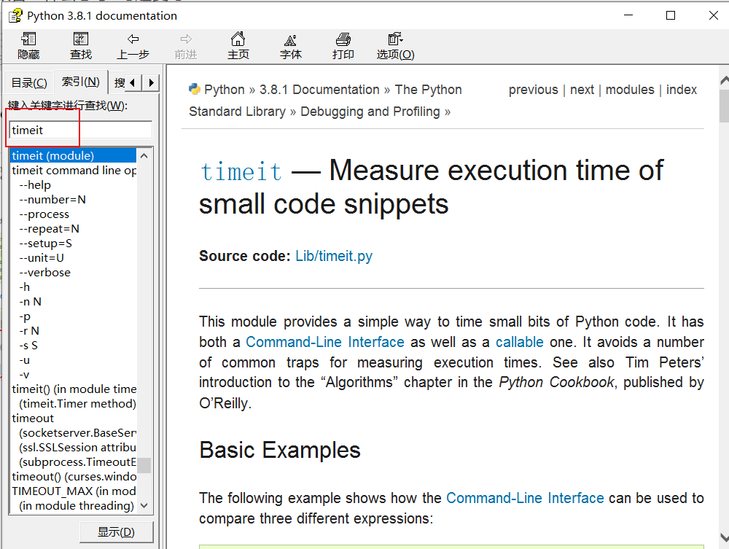The height and width of the screenshot is (549, 729).
Task: Select the '(socketserver.BaseSer' entry
Action: click(78, 433)
